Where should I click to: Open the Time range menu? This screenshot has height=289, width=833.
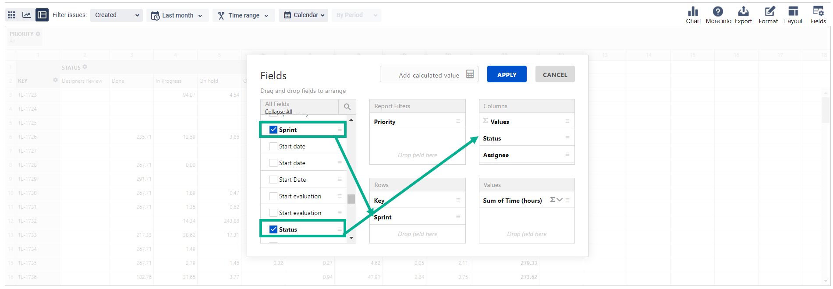[244, 15]
